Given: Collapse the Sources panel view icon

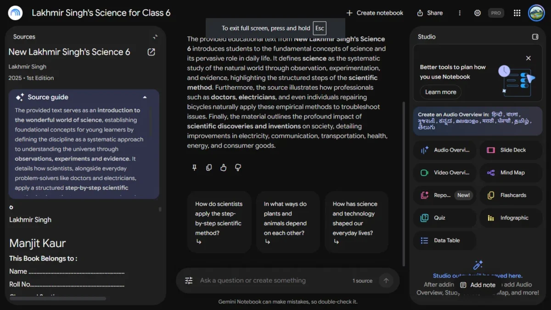Looking at the screenshot, I should point(155,37).
